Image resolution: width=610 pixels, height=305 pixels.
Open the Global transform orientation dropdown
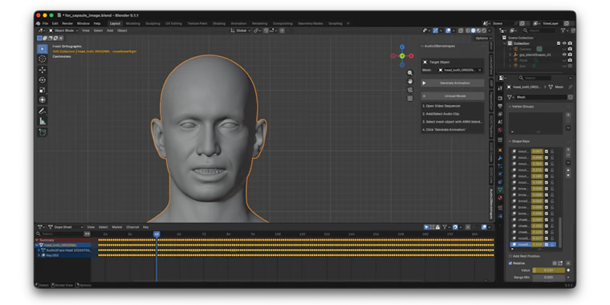[242, 31]
